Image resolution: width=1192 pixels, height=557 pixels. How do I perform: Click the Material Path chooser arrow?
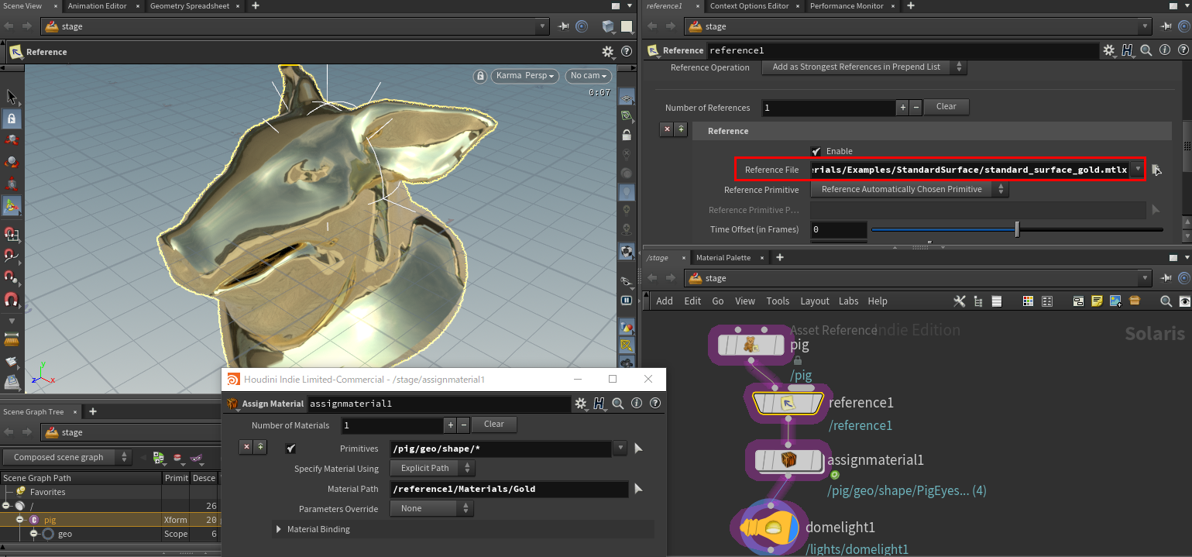(638, 489)
